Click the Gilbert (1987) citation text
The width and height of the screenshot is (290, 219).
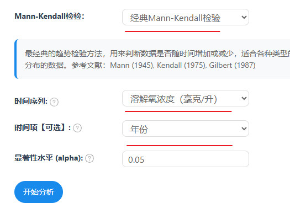(233, 65)
